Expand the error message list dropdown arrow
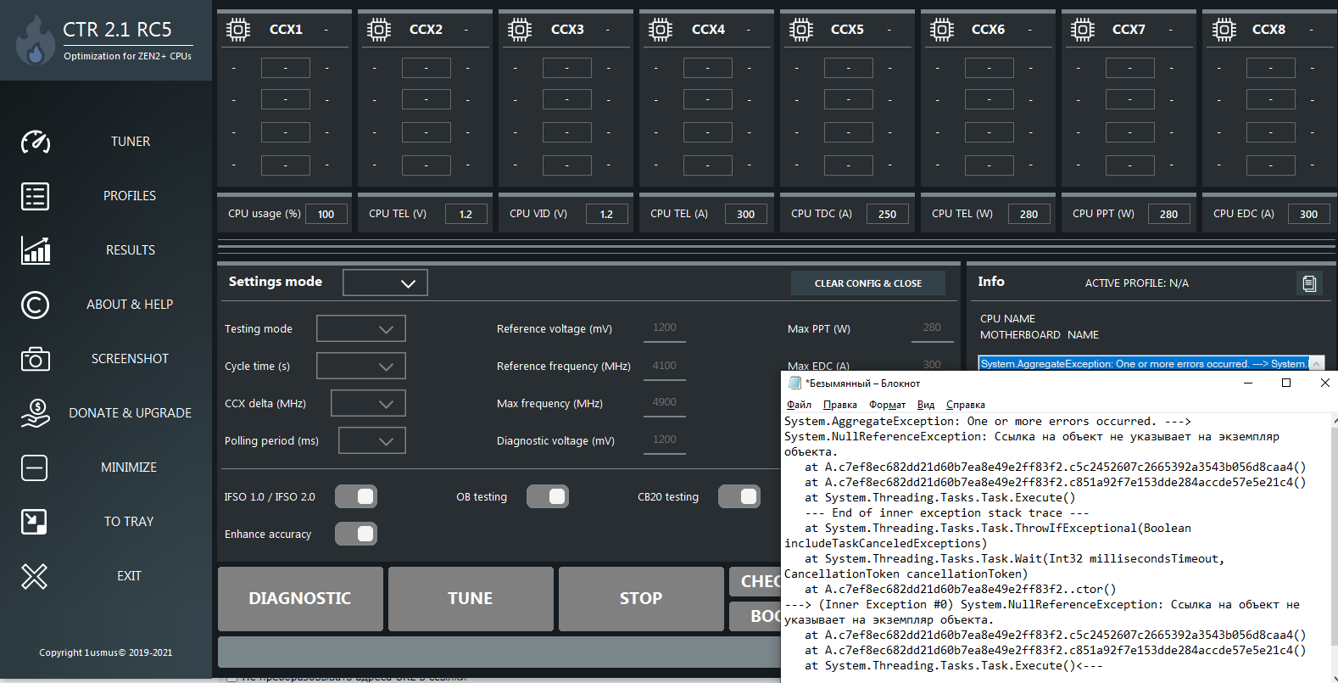The image size is (1338, 683). [x=1317, y=364]
